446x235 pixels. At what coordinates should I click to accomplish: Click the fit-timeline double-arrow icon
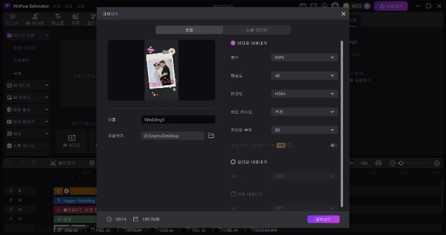[378, 163]
